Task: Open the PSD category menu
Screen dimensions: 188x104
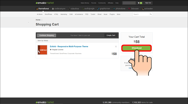Action: 87,14
